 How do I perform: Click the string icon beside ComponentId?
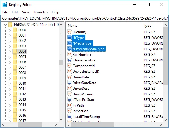pyautogui.click(x=70, y=66)
